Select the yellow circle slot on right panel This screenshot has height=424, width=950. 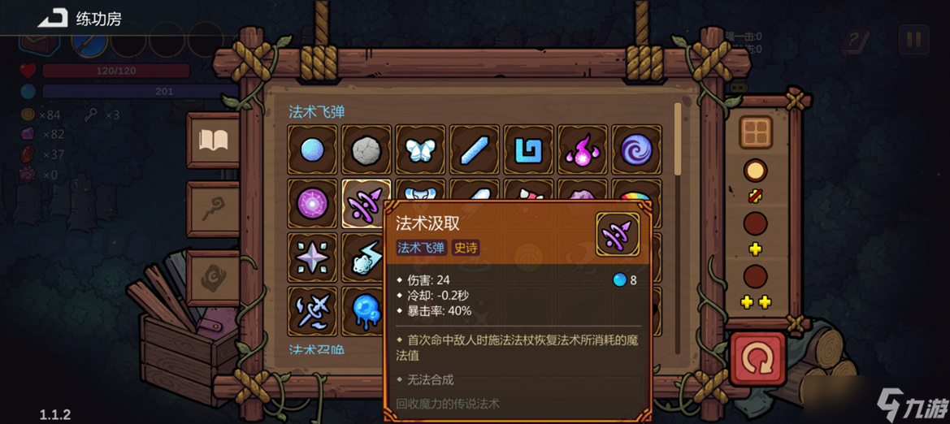tap(756, 171)
